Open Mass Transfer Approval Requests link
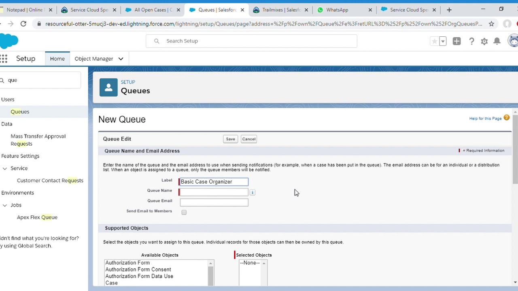The width and height of the screenshot is (518, 291). click(38, 140)
